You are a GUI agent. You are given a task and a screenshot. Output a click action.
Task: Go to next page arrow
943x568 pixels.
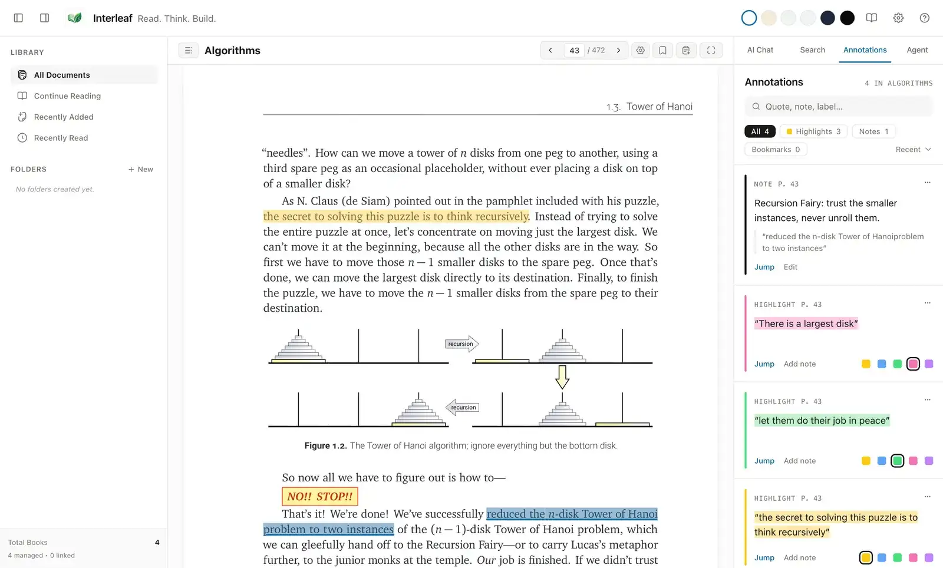[618, 51]
